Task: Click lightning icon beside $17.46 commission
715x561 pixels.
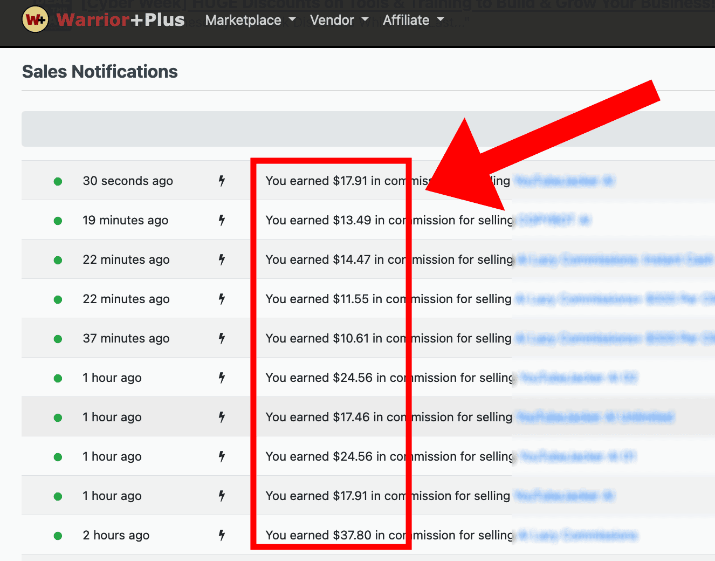Action: (x=222, y=417)
